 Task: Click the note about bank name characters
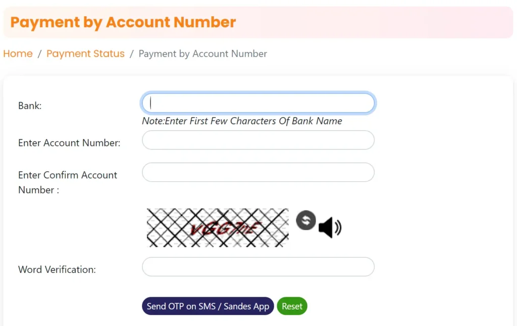tap(242, 121)
